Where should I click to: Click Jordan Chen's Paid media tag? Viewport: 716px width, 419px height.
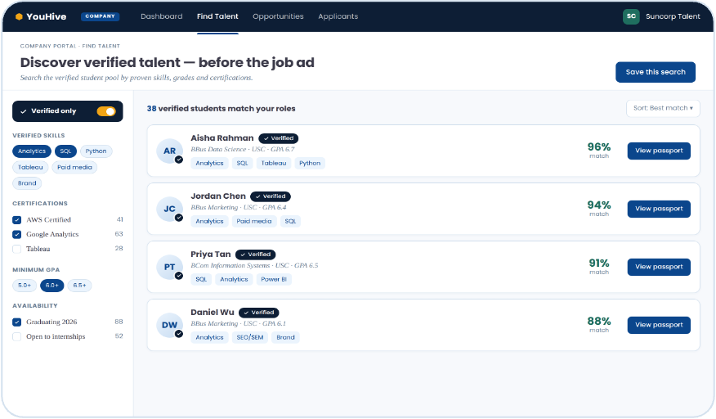pos(254,222)
